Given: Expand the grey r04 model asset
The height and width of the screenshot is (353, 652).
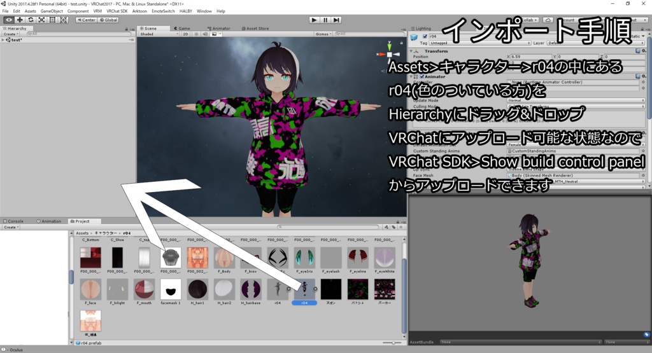Looking at the screenshot, I should coord(289,289).
